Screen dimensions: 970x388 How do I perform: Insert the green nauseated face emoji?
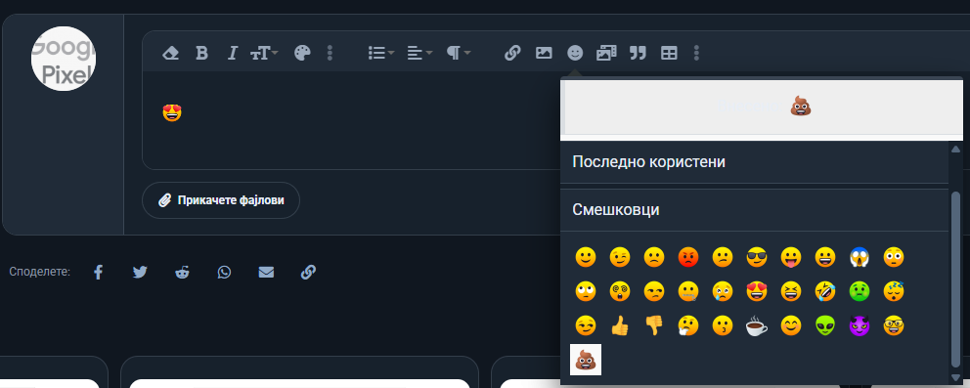coord(860,291)
